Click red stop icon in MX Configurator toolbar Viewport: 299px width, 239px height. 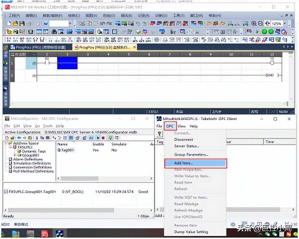click(x=103, y=138)
